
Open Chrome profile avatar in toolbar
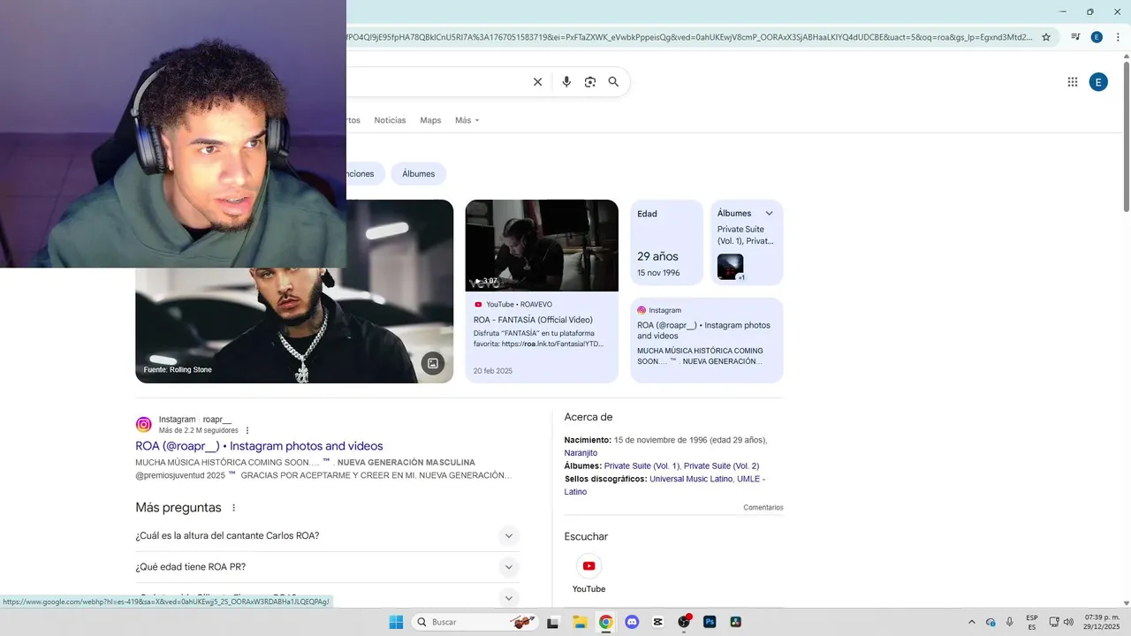click(x=1097, y=37)
